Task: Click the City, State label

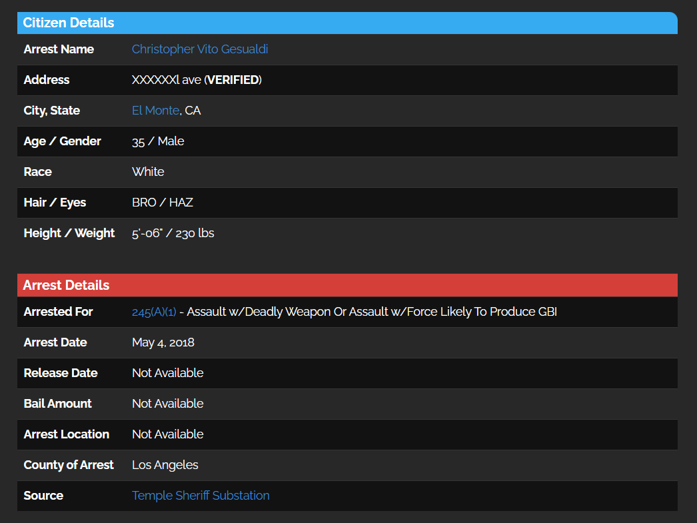Action: pos(51,111)
